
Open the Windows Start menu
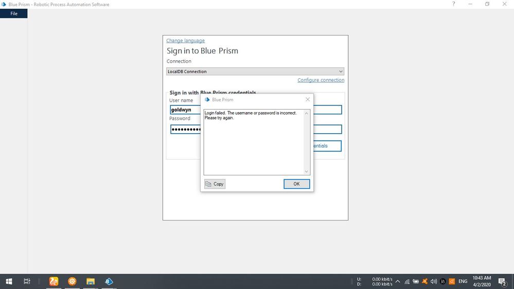click(9, 281)
